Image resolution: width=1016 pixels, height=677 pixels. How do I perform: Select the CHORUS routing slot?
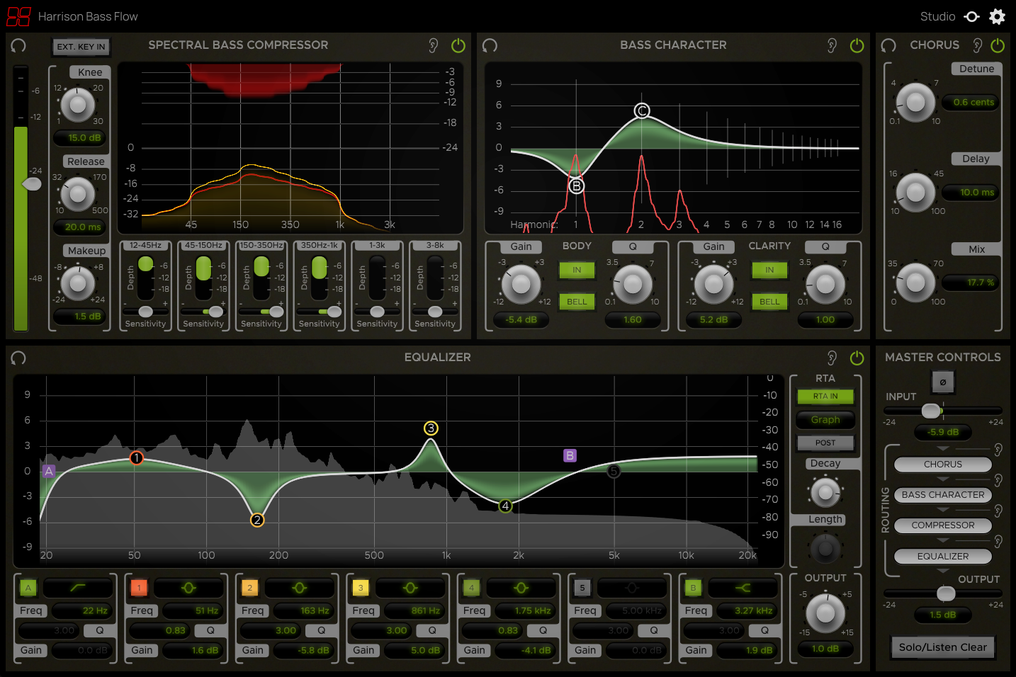[x=942, y=465]
